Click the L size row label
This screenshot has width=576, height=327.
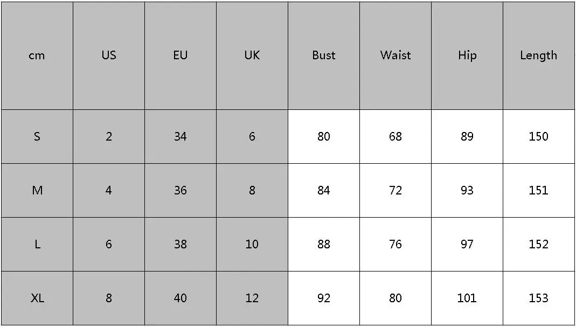pos(37,245)
